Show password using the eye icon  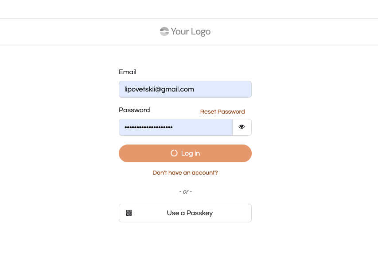click(242, 127)
